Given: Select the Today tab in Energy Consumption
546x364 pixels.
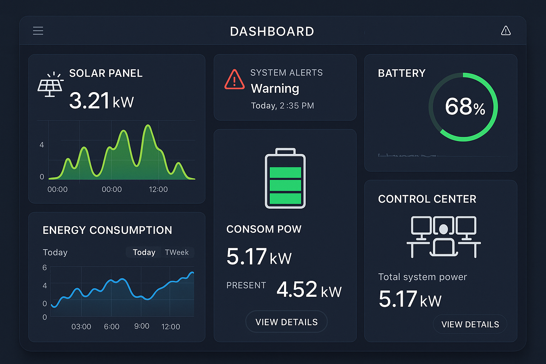Looking at the screenshot, I should (144, 252).
